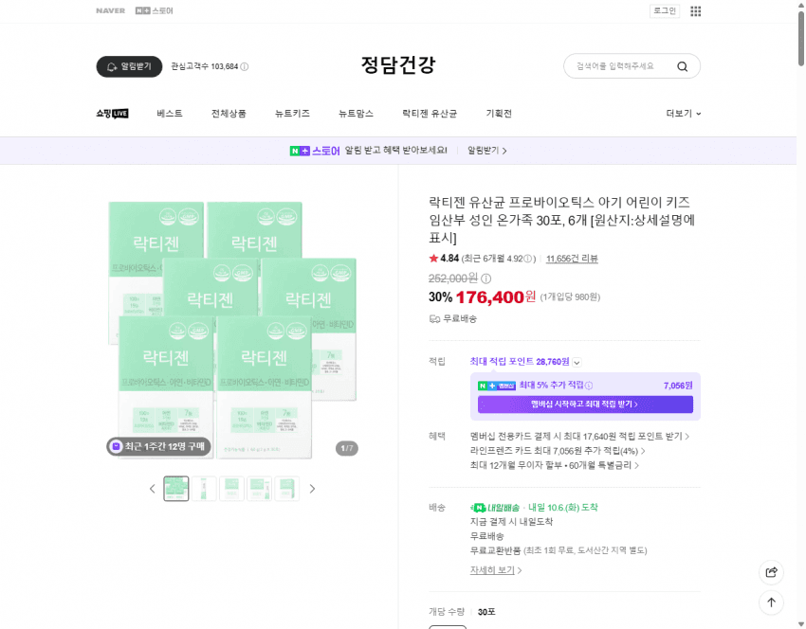Click 멤버십 시작하고 최대 적립 받기 button
This screenshot has height=629, width=806.
[x=585, y=404]
